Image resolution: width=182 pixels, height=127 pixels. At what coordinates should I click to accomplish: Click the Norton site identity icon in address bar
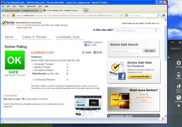pyautogui.click(x=14, y=15)
